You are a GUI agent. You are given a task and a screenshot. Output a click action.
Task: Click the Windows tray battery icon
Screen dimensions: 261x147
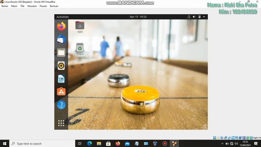point(227,143)
